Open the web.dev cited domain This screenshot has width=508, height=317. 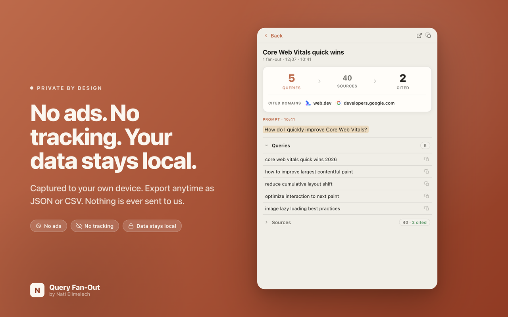(x=318, y=103)
